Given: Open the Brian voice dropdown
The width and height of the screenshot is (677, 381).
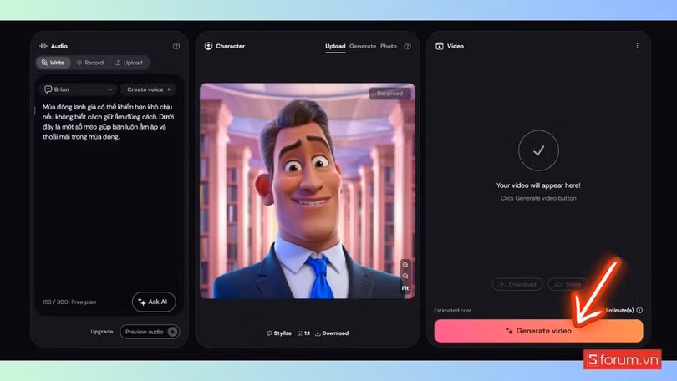Looking at the screenshot, I should pos(79,89).
